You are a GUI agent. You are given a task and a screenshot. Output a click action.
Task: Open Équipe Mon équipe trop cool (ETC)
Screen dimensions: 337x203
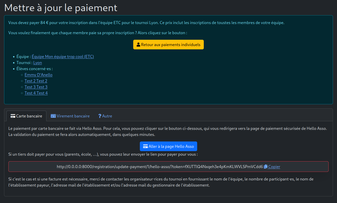coord(63,56)
